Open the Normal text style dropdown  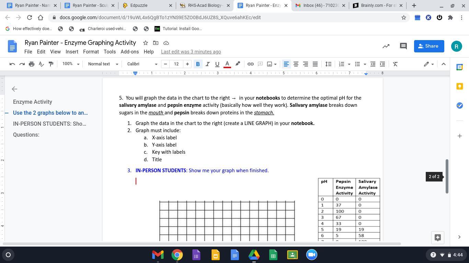tap(103, 64)
